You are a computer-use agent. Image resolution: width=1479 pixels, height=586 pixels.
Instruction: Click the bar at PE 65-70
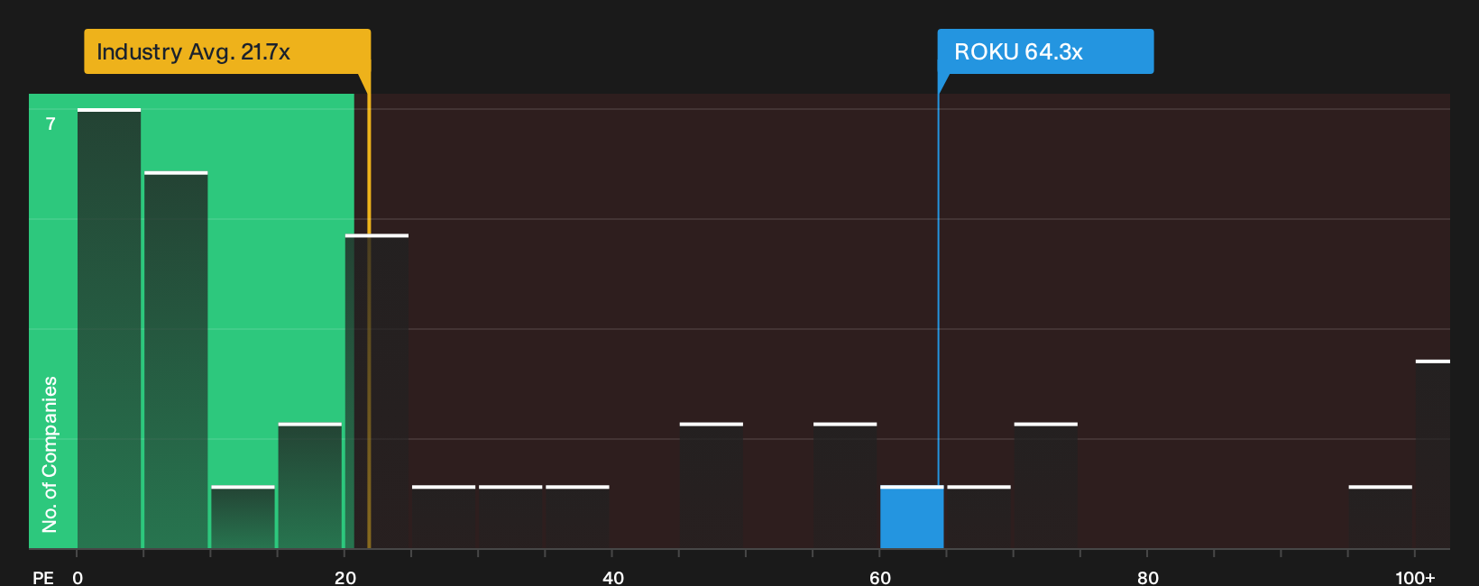tap(978, 517)
